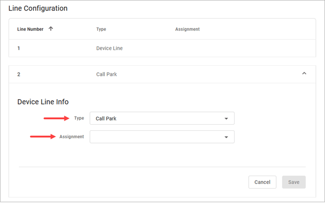Select the line 1 row number
The width and height of the screenshot is (325, 203).
point(19,48)
